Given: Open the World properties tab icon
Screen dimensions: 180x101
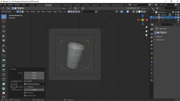Looking at the screenshot, I should click(152, 49).
